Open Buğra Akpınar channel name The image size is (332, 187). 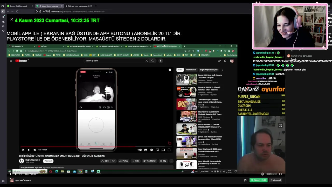tap(32, 160)
